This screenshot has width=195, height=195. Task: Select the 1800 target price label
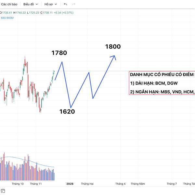coord(113,46)
